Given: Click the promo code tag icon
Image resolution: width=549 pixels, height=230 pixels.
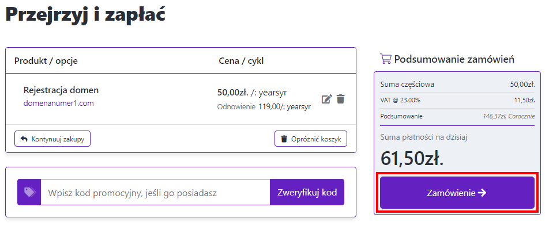Looking at the screenshot, I should 29,192.
